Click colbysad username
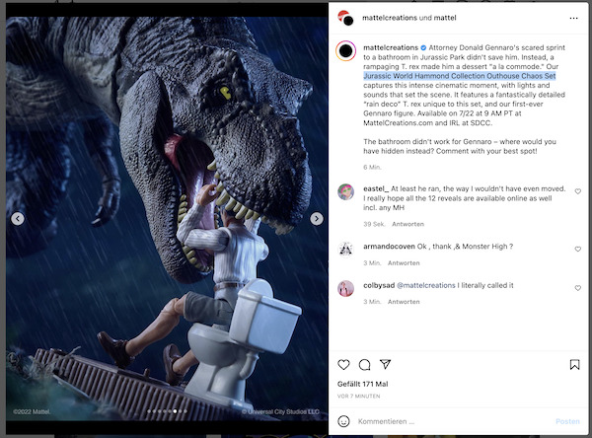592x438 pixels. click(379, 285)
